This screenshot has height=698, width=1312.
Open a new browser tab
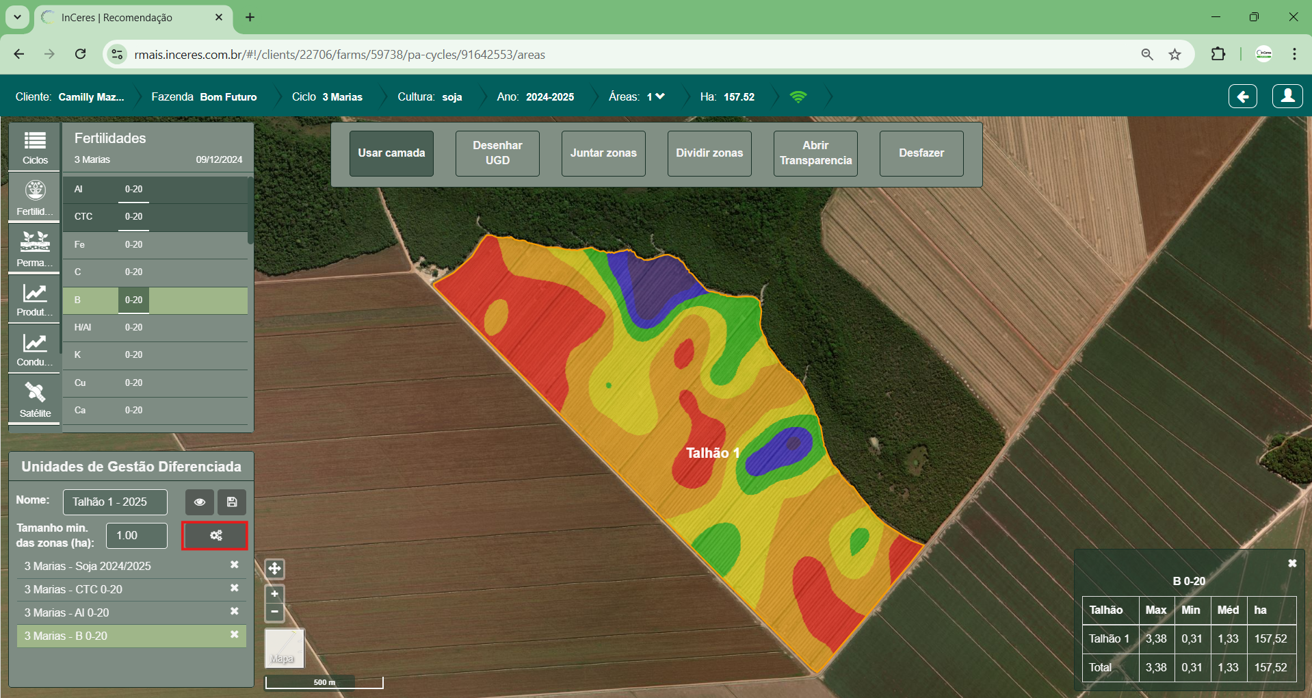point(250,17)
